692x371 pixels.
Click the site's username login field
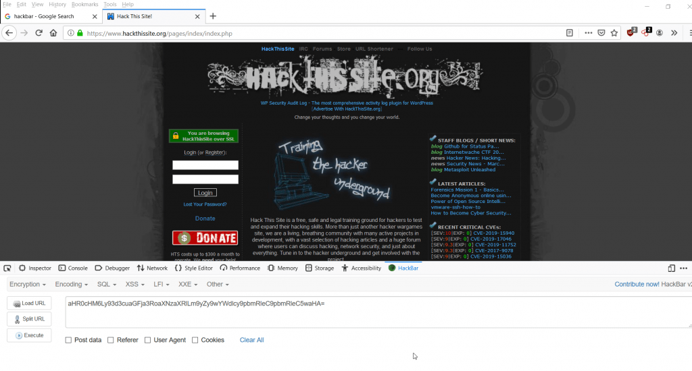click(205, 165)
